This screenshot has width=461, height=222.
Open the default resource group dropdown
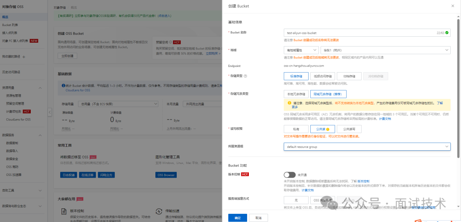367,146
